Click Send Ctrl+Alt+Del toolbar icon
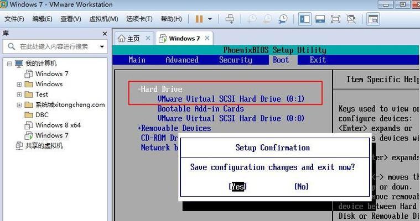Screen dimensions: 420x221 pos(230,19)
